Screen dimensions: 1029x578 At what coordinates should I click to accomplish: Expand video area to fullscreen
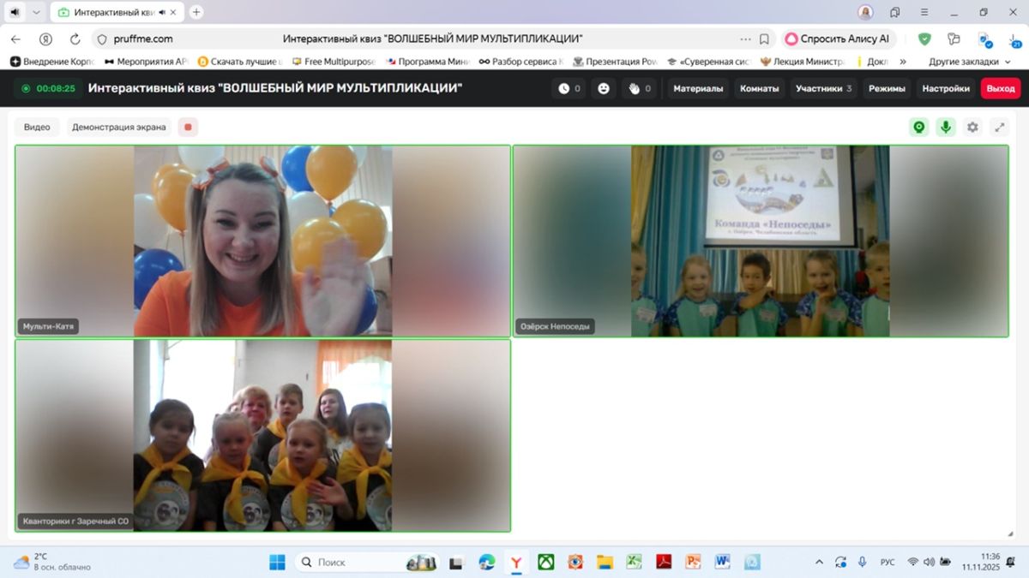(x=999, y=127)
